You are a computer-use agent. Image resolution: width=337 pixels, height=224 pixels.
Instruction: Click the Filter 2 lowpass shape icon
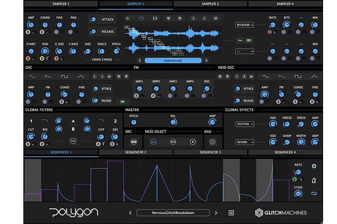[x=101, y=121]
